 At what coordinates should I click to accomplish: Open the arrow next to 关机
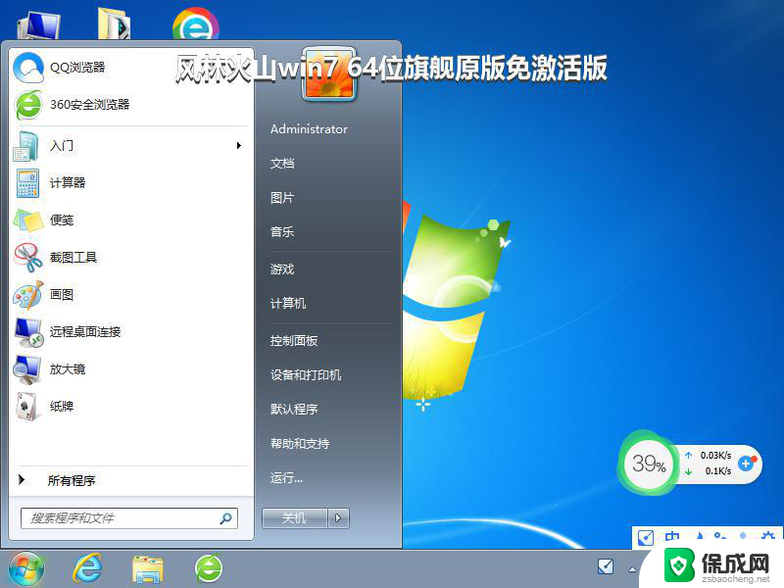pyautogui.click(x=338, y=518)
